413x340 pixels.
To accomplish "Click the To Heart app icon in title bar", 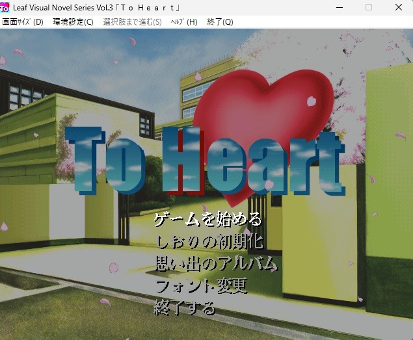I will coord(5,7).
